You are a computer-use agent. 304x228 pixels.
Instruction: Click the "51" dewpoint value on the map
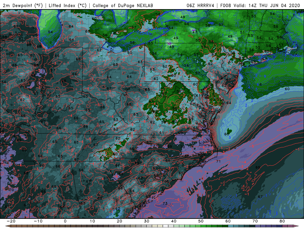point(242,32)
